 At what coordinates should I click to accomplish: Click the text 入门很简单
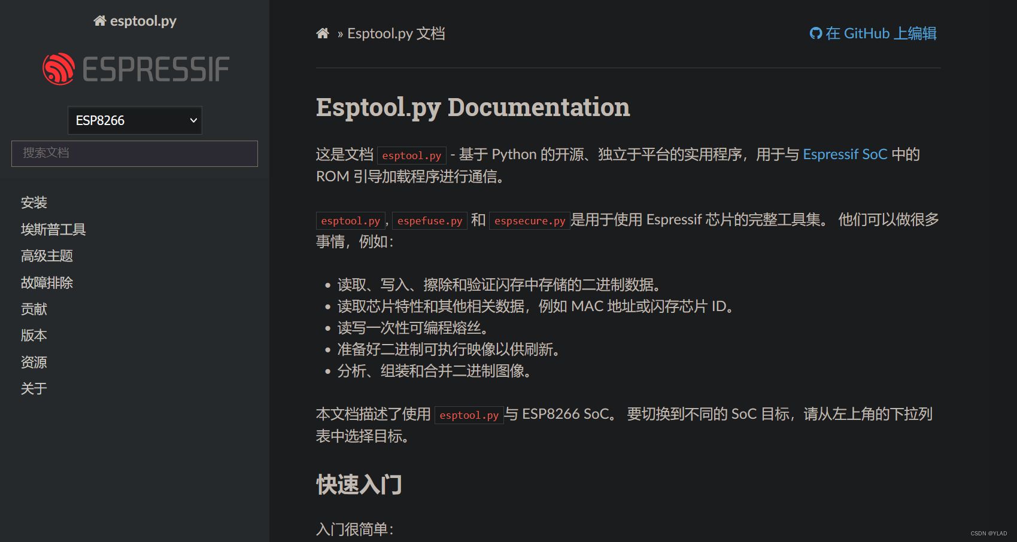pos(354,529)
